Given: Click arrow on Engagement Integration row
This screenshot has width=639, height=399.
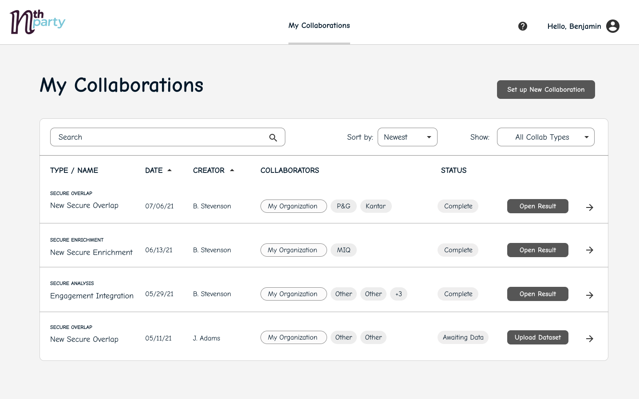Looking at the screenshot, I should (x=589, y=295).
